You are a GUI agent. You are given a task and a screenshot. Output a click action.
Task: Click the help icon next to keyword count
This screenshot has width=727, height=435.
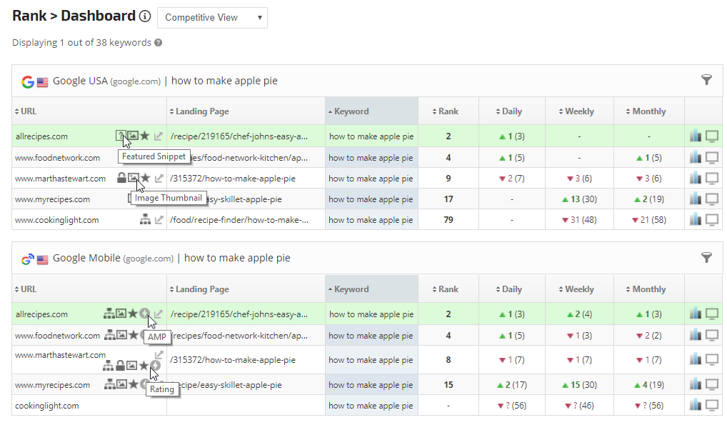[159, 43]
